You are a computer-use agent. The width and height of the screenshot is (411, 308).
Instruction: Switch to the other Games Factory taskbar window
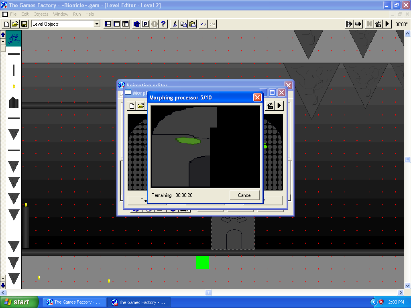pyautogui.click(x=138, y=302)
